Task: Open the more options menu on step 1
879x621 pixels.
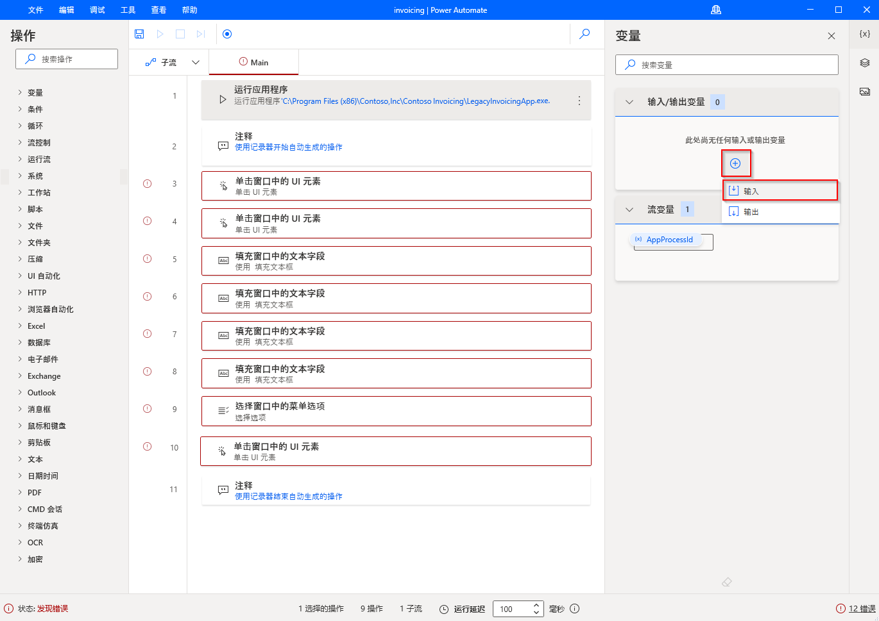Action: point(579,101)
